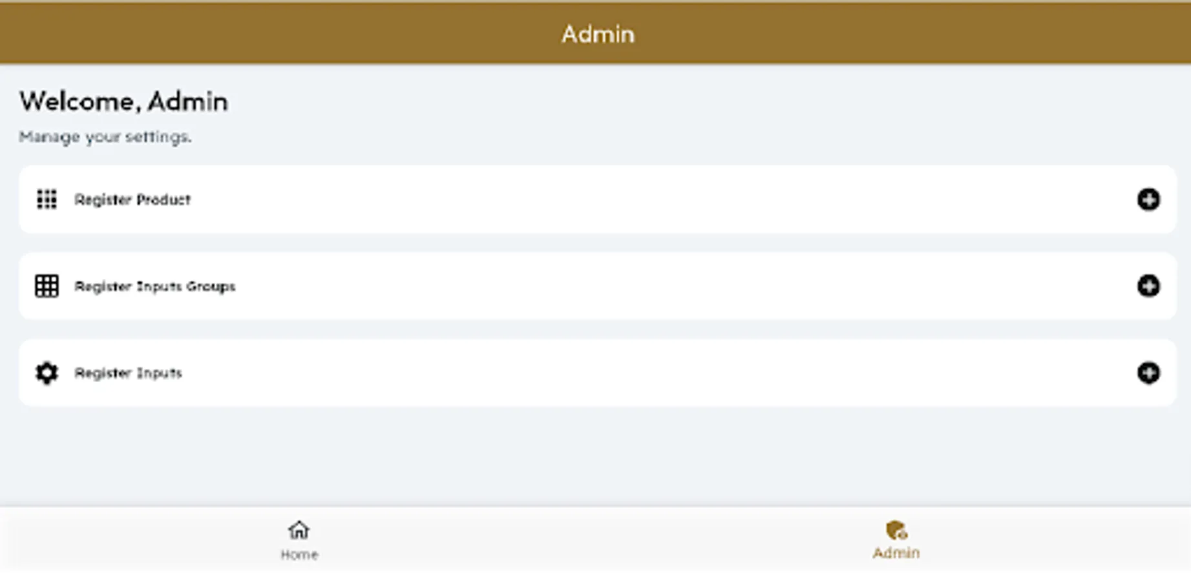Click the Manage your settings subtitle

[x=105, y=137]
